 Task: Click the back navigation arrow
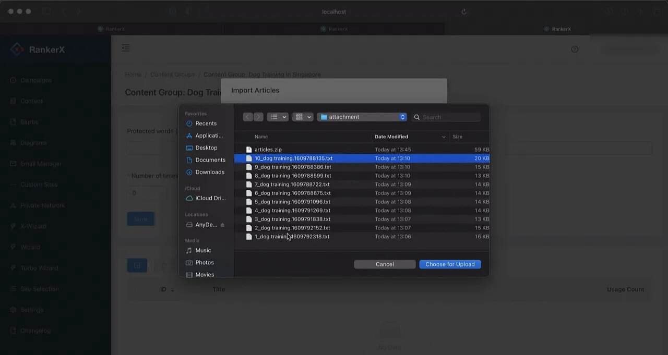(248, 117)
